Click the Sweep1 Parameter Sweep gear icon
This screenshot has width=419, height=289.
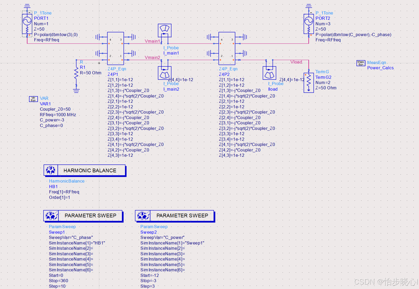tap(51, 215)
